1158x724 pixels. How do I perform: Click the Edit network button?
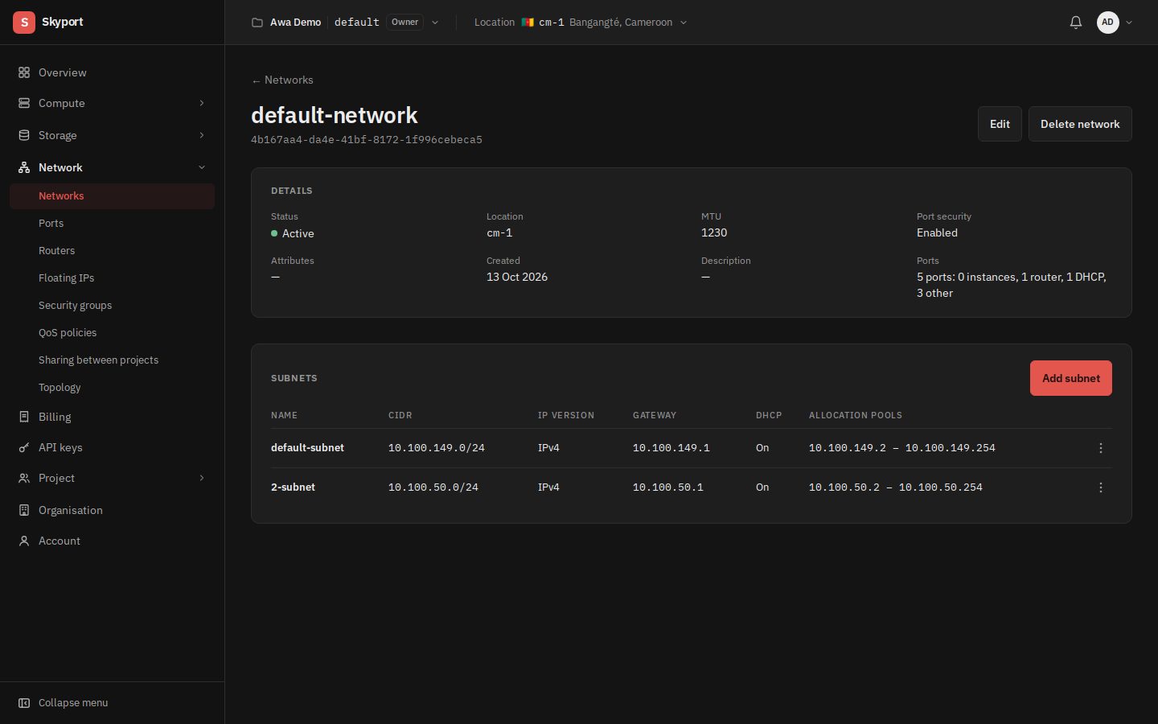click(x=1000, y=124)
